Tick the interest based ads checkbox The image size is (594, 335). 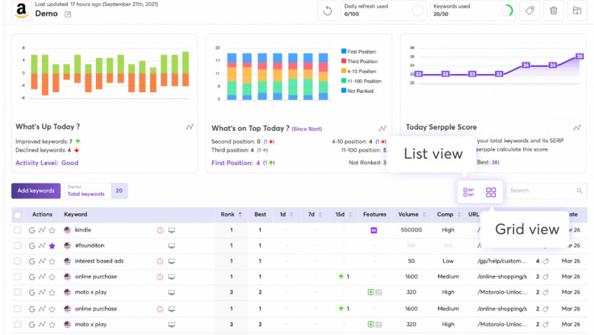coord(18,262)
